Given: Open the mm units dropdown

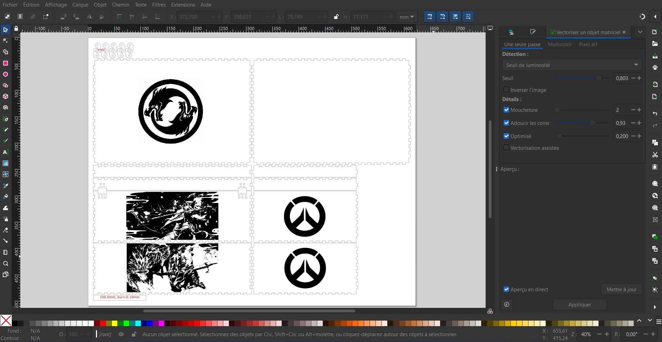Looking at the screenshot, I should pyautogui.click(x=407, y=17).
